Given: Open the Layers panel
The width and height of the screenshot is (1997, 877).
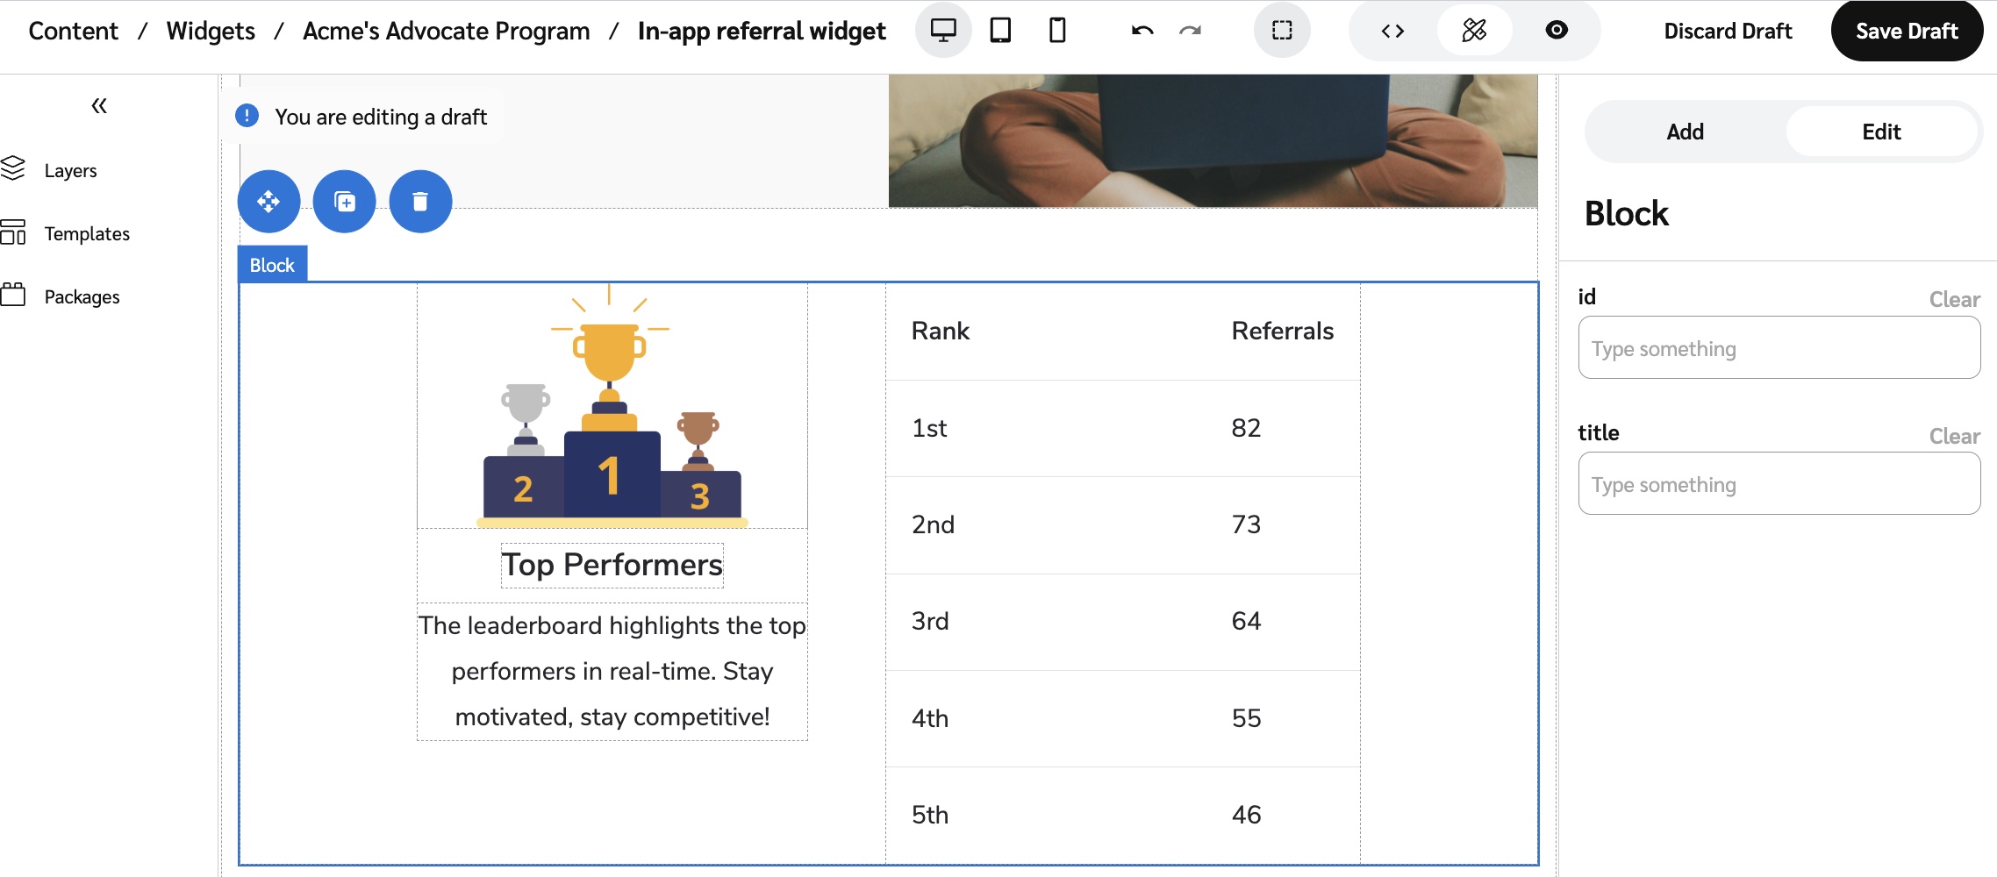Looking at the screenshot, I should pos(70,170).
